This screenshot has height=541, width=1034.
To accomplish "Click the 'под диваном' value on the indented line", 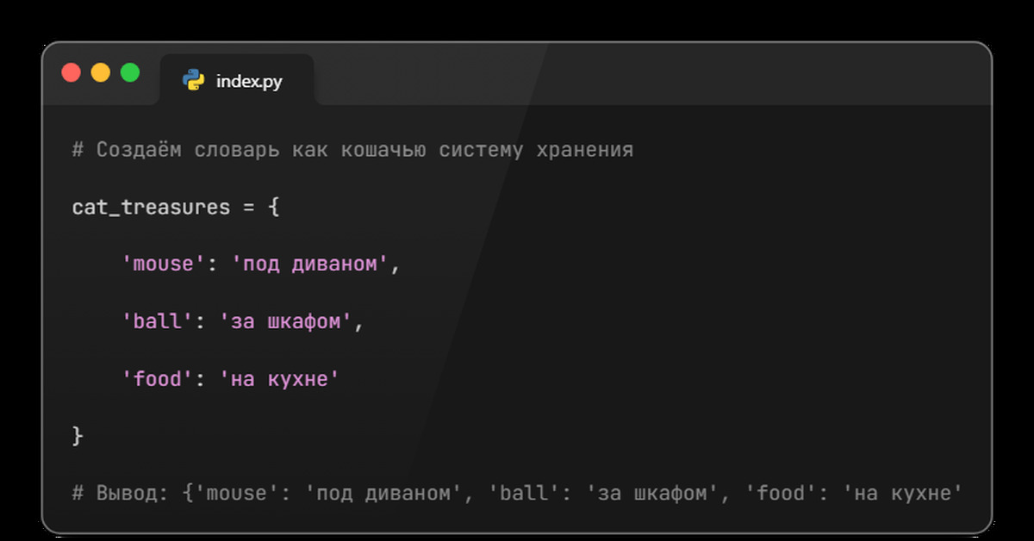I will coord(310,264).
